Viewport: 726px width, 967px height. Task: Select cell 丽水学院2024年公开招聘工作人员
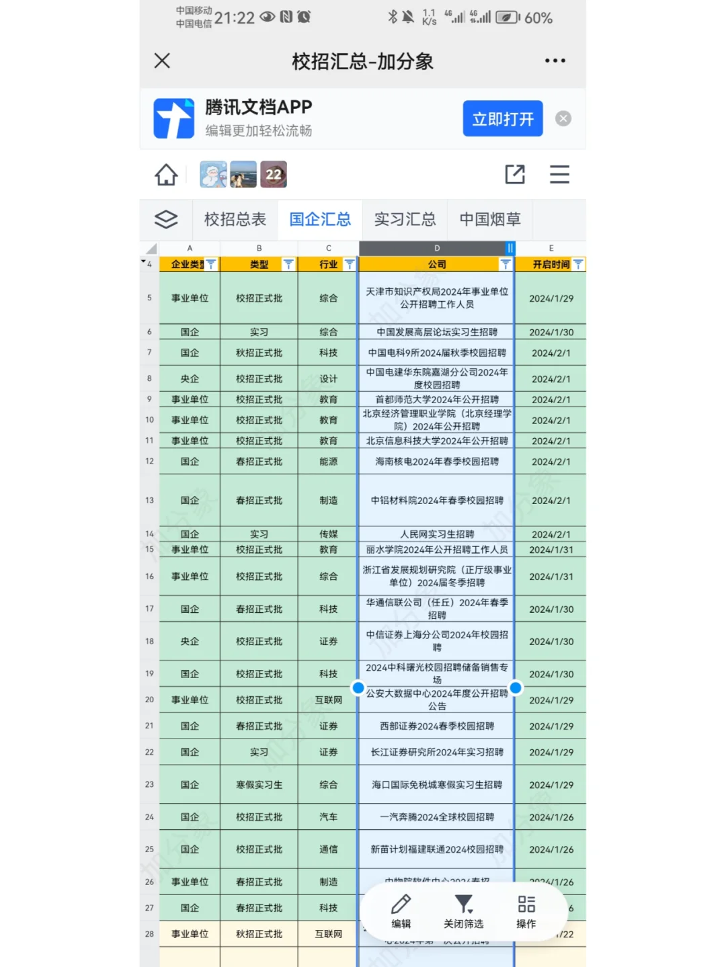point(437,550)
